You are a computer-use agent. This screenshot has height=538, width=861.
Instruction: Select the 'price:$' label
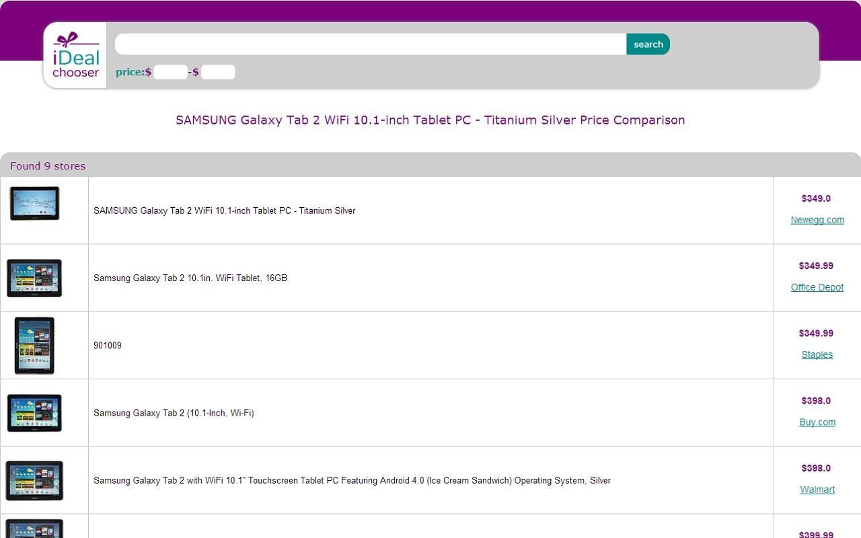133,72
